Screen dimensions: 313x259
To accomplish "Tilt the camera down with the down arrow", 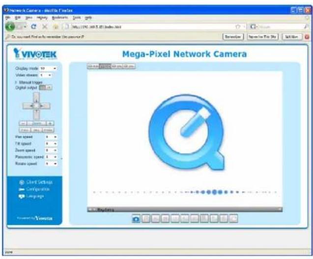I will click(x=36, y=114).
